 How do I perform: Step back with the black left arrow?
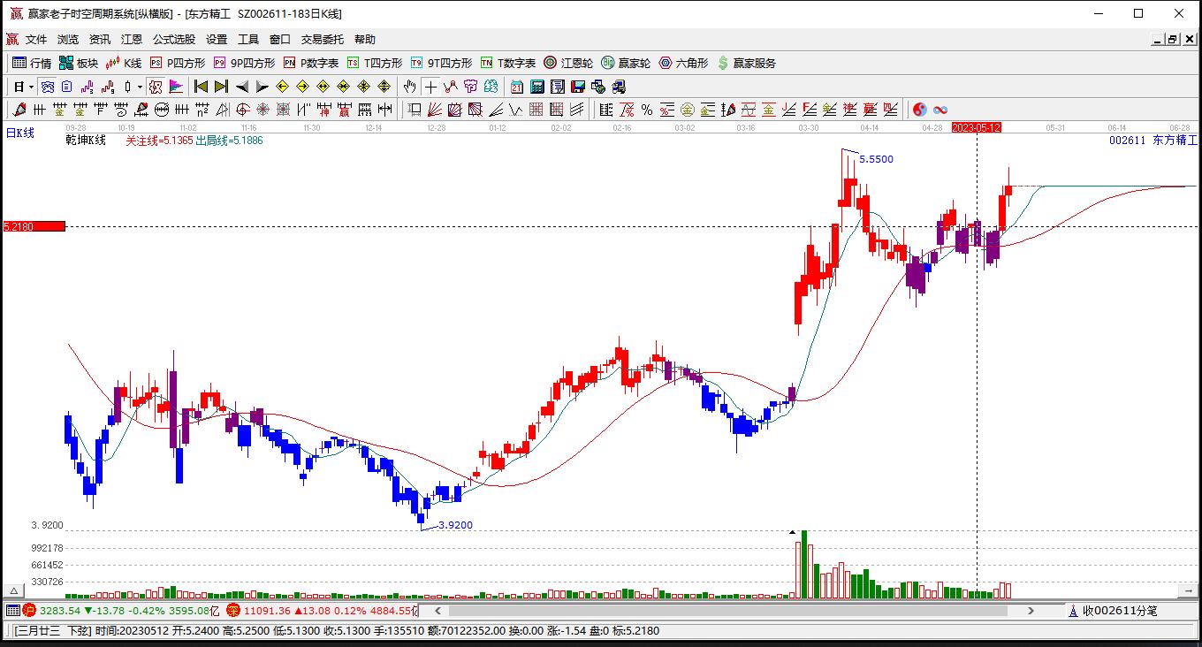(242, 87)
